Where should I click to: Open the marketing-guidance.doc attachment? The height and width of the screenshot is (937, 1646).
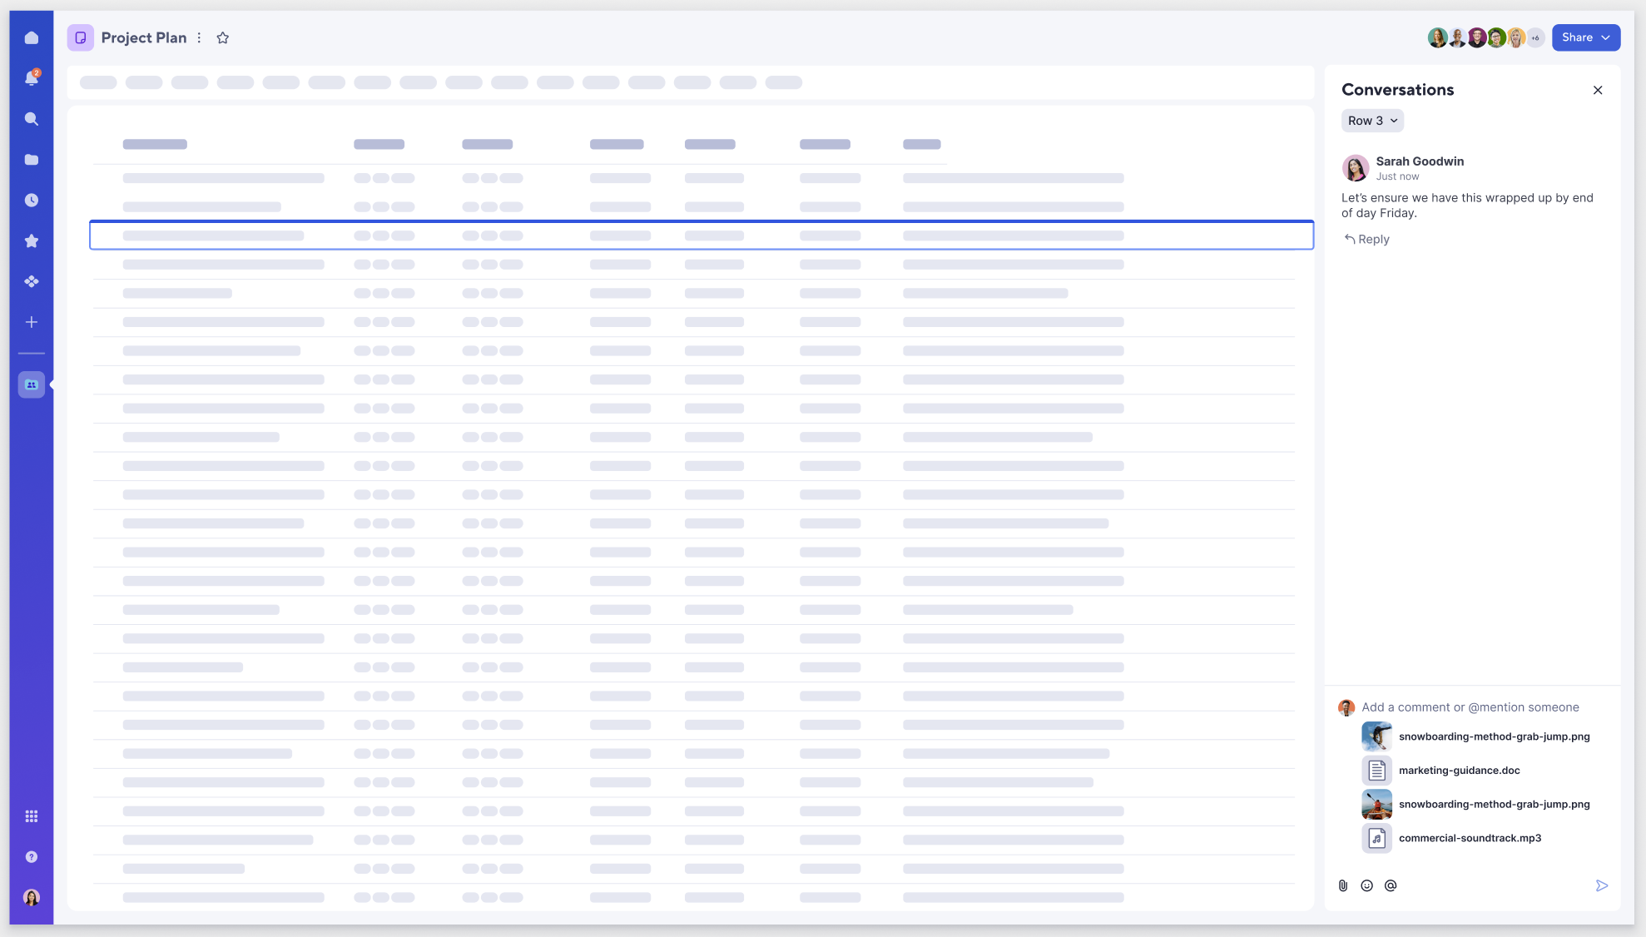(x=1459, y=771)
